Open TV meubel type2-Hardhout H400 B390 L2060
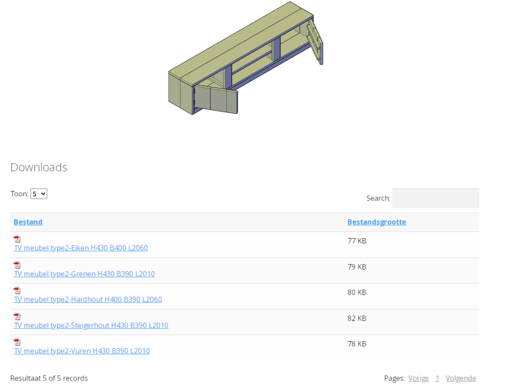 pos(87,299)
